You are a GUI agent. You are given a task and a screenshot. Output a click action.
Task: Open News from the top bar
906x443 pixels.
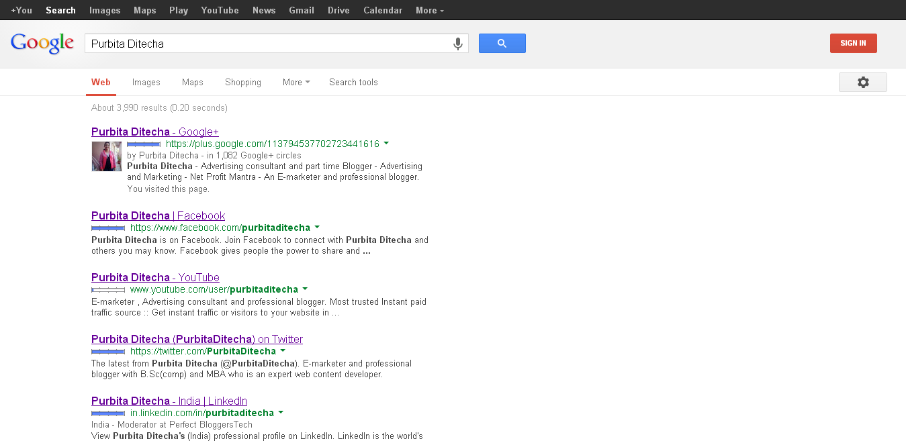click(x=264, y=10)
